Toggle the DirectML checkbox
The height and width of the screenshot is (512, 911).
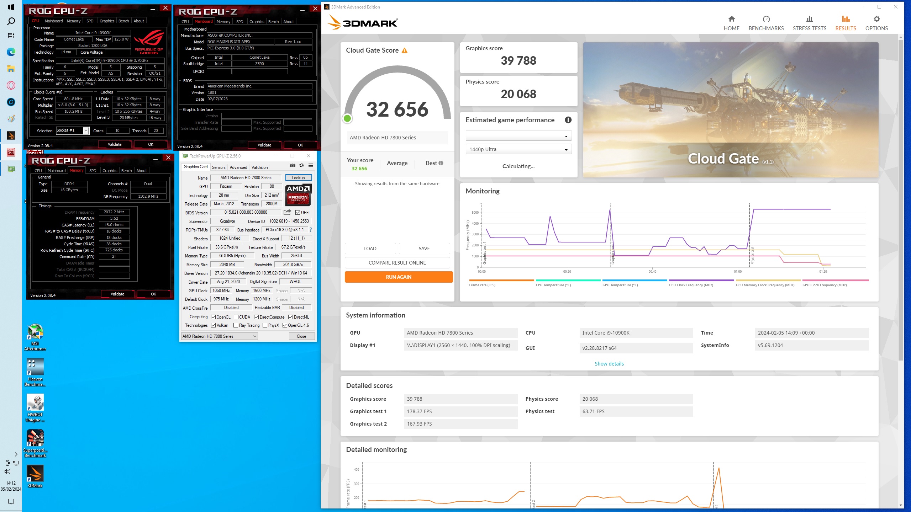pyautogui.click(x=290, y=317)
